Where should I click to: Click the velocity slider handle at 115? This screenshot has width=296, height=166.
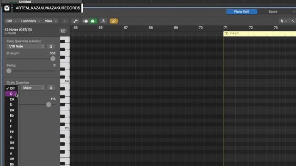tap(49, 105)
